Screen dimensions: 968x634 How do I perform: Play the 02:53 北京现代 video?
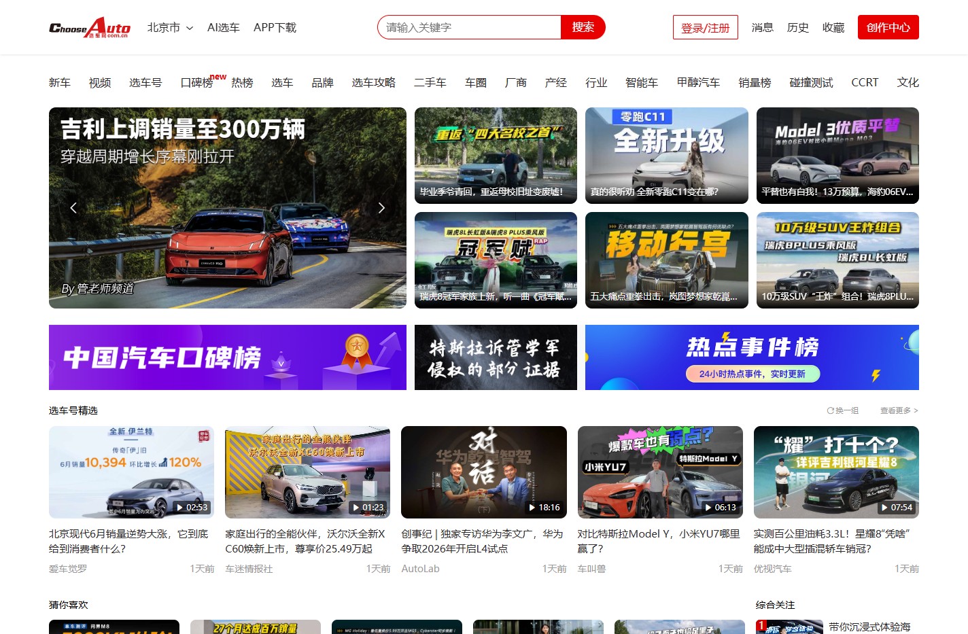[131, 472]
